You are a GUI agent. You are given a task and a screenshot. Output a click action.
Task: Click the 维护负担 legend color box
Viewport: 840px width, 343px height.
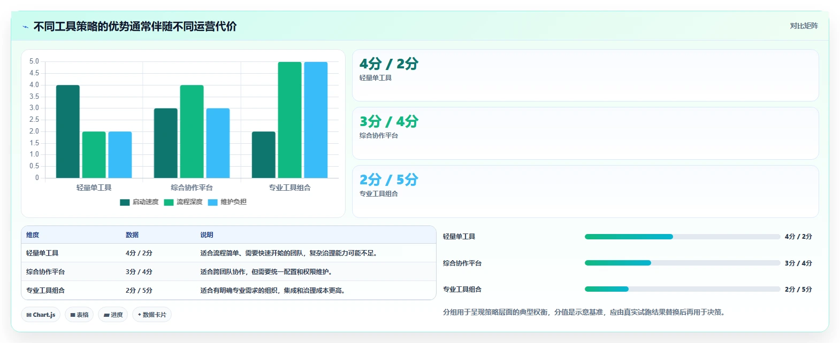[x=212, y=202]
